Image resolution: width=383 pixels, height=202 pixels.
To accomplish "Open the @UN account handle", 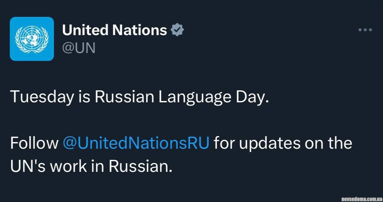I will [x=79, y=48].
